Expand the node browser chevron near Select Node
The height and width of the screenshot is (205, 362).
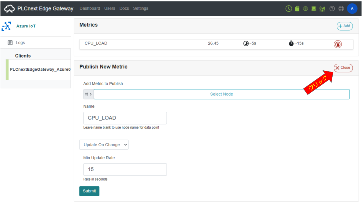[91, 94]
